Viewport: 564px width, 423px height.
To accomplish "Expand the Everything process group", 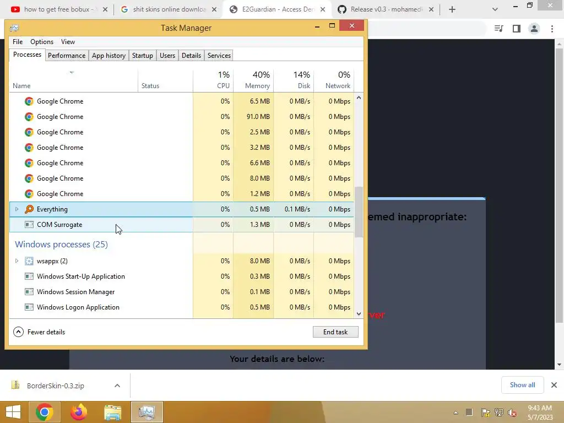I will pos(17,209).
